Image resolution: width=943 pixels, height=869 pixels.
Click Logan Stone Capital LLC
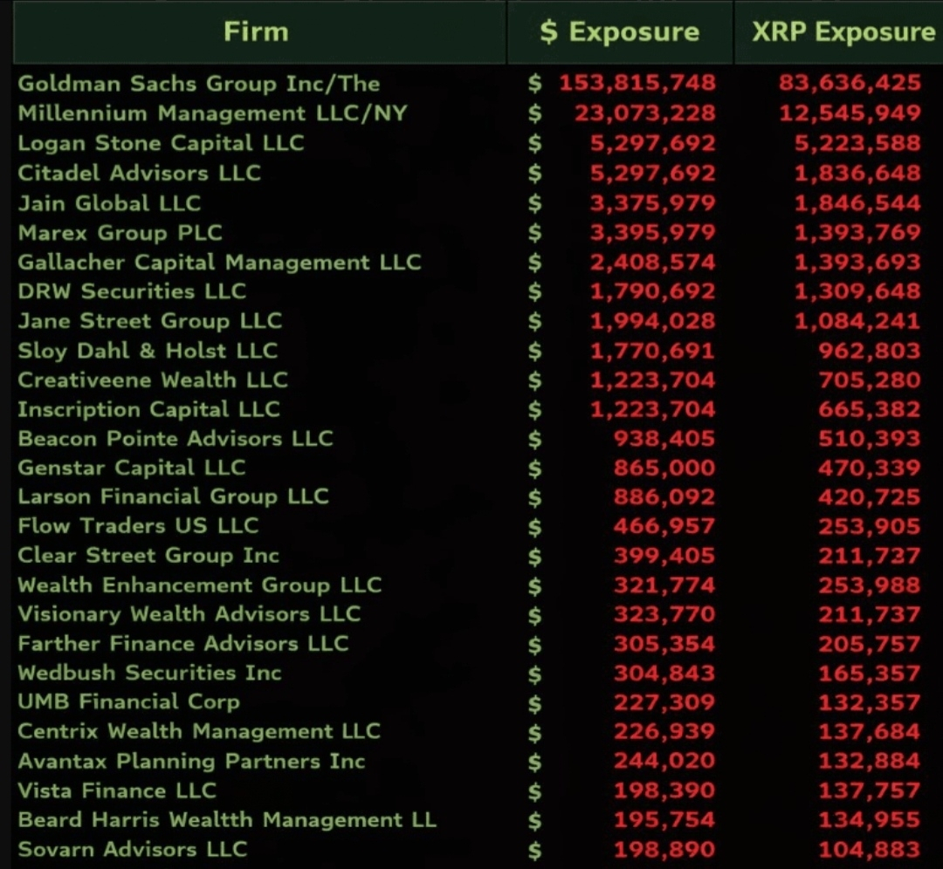pos(161,143)
